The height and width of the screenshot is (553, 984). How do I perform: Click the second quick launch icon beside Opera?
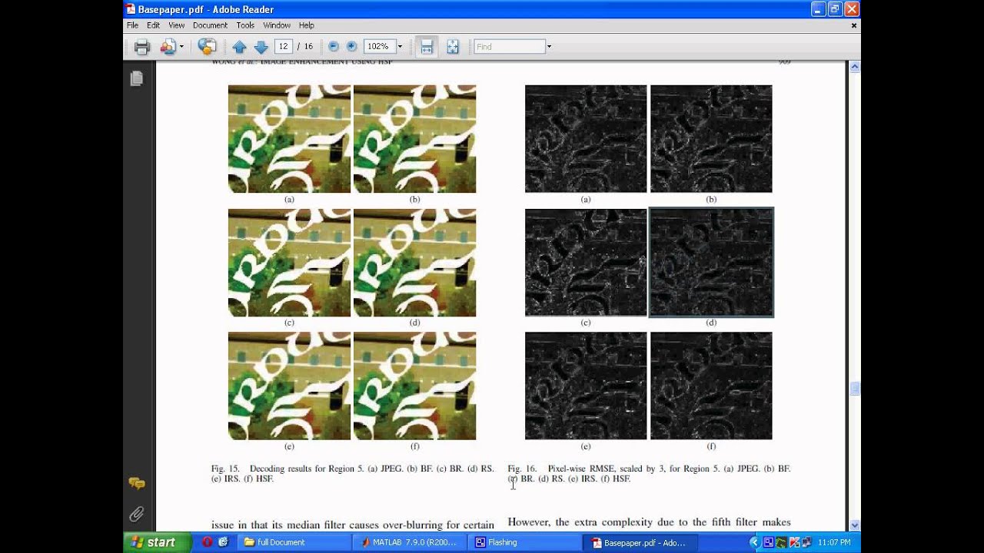[x=223, y=542]
